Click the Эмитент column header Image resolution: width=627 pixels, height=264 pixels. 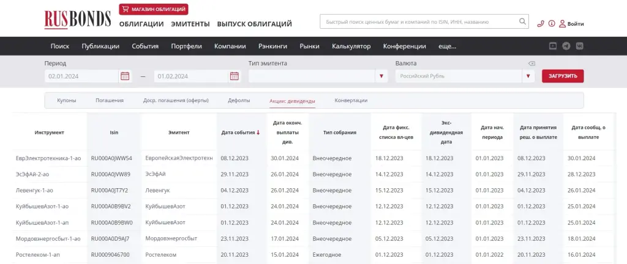pyautogui.click(x=179, y=133)
